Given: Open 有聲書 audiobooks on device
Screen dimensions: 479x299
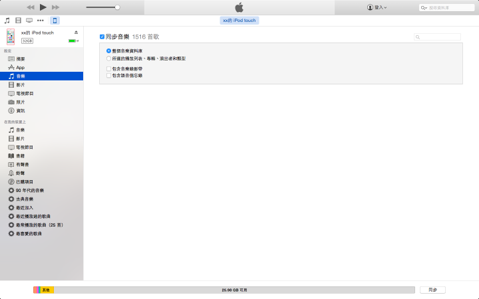Looking at the screenshot, I should click(x=41, y=165).
